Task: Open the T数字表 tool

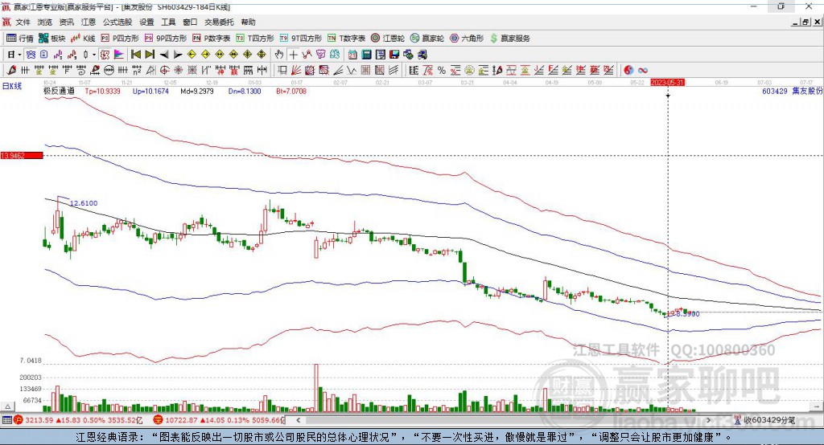Action: (346, 39)
